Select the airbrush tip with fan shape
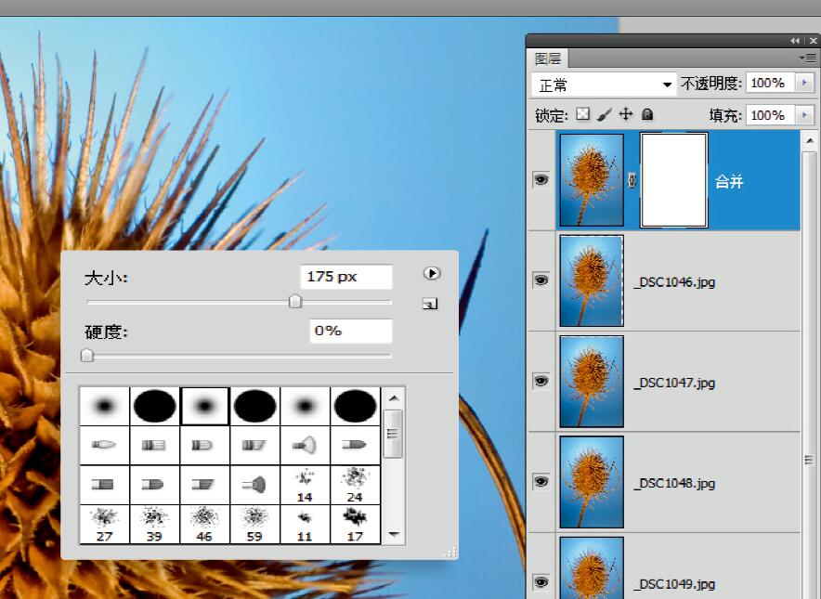The height and width of the screenshot is (599, 821). (x=306, y=445)
